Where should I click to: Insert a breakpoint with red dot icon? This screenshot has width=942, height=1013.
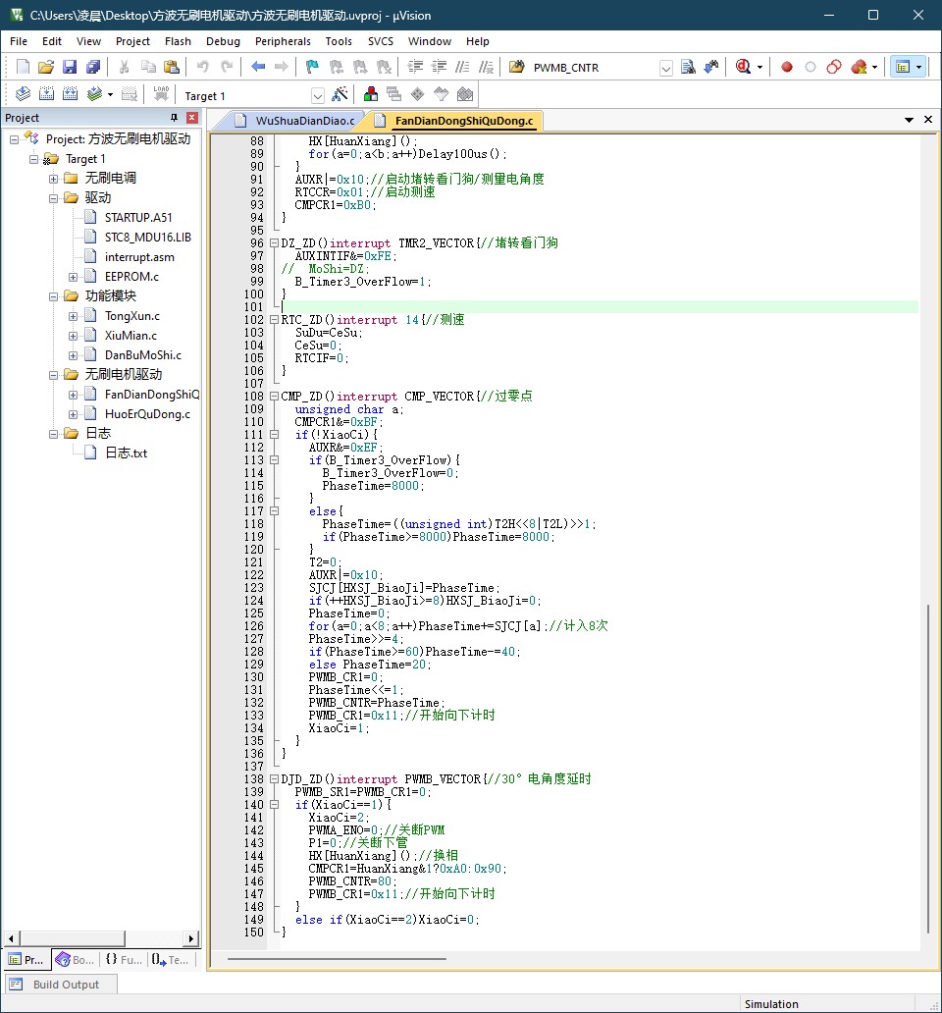pos(786,67)
